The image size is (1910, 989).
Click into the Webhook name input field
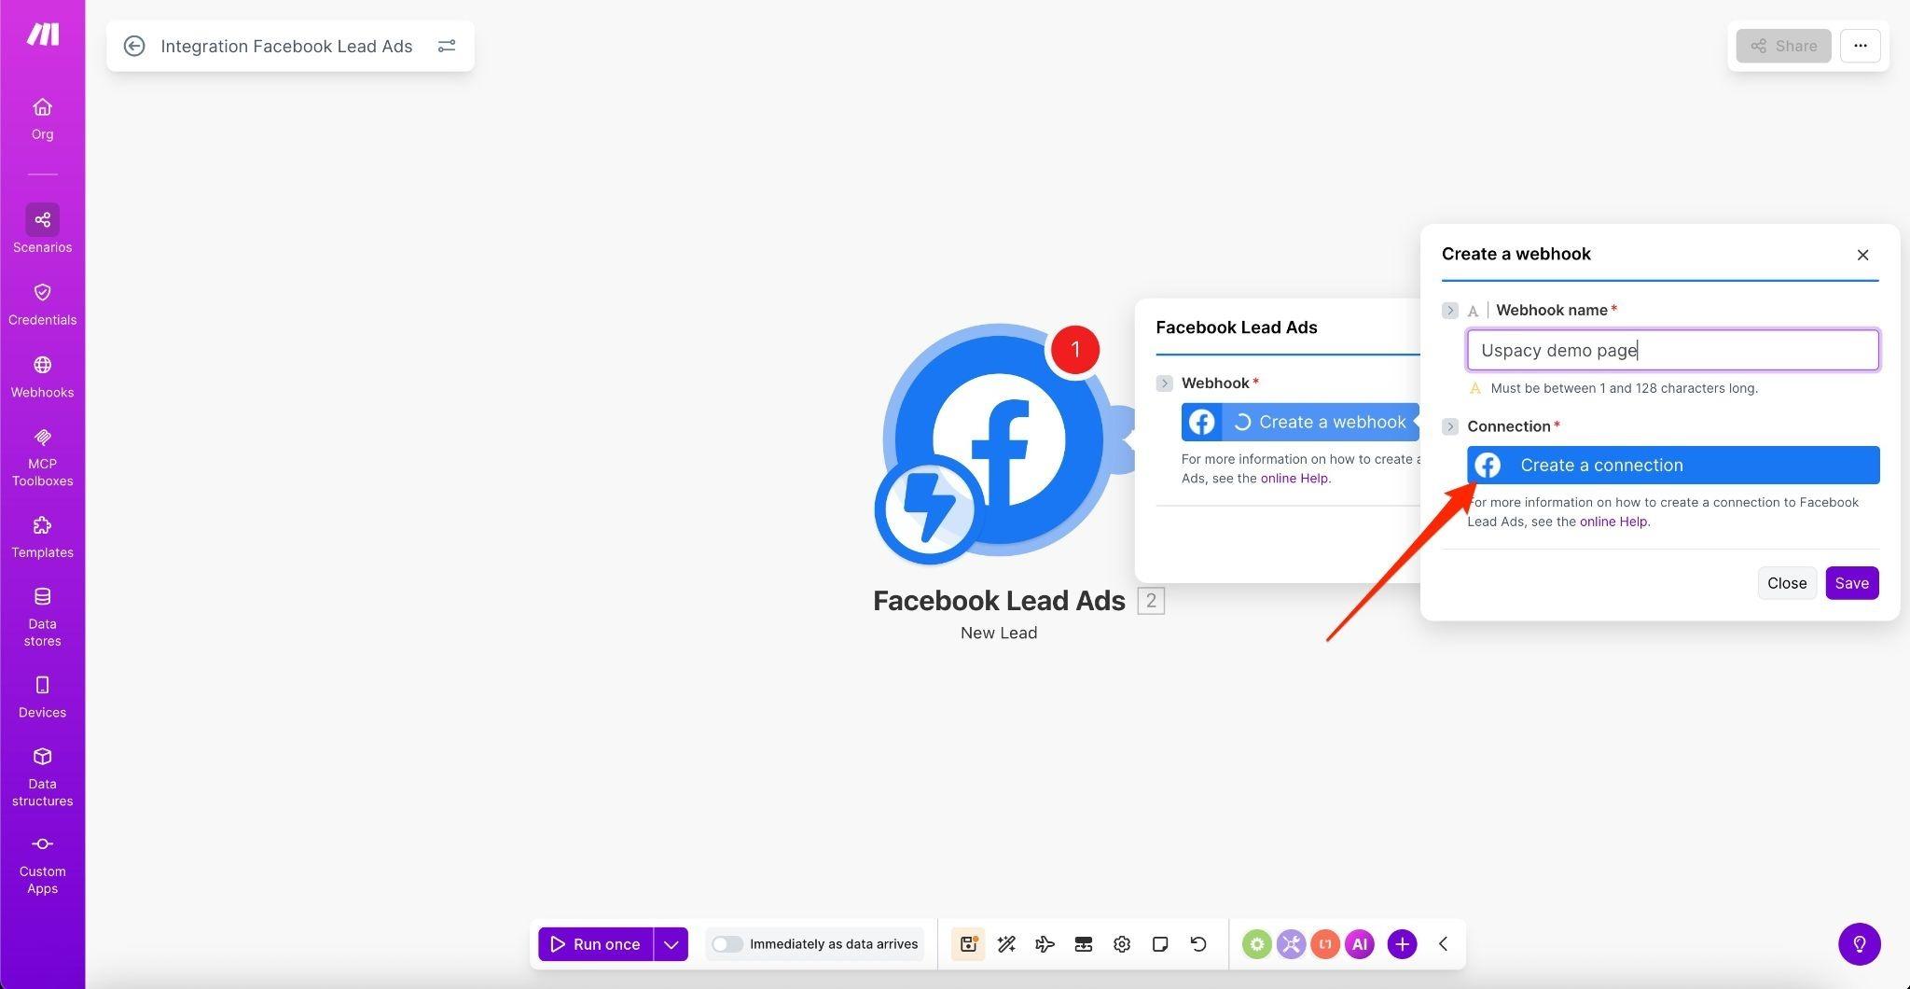[1673, 350]
